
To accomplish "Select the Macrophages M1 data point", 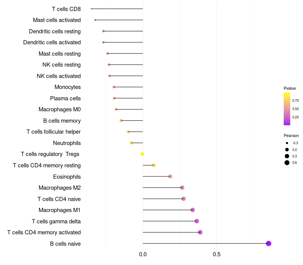I will pos(193,210).
